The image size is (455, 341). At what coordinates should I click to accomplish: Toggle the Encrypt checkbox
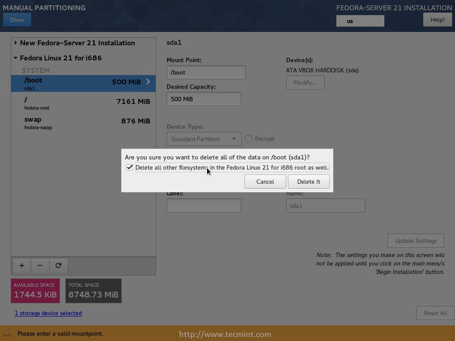pyautogui.click(x=249, y=139)
